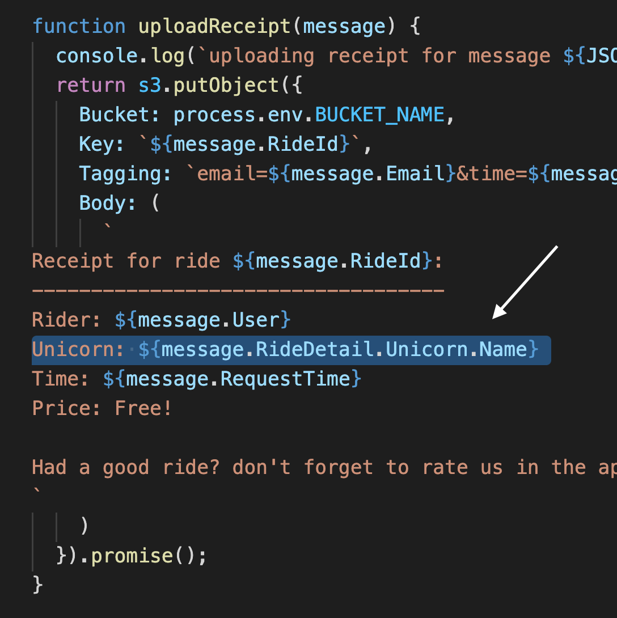617x618 pixels.
Task: Click the 'Had a good ride?' line
Action: coord(324,468)
